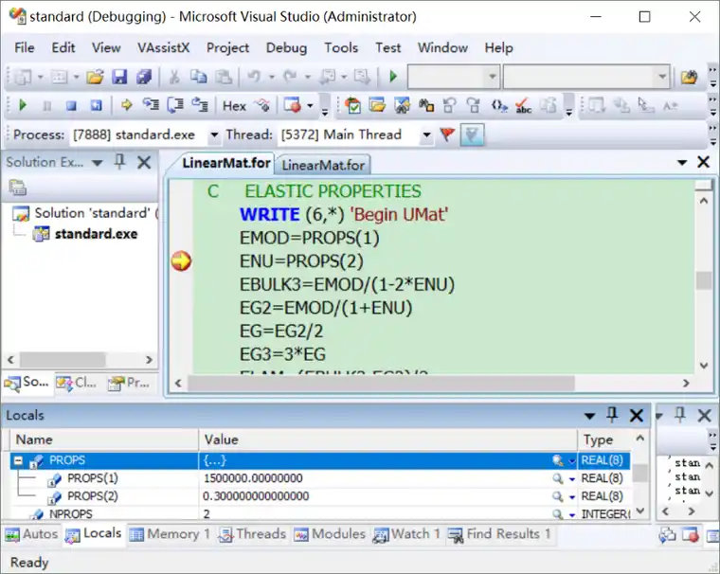
Task: Open the Debug menu
Action: click(x=286, y=47)
